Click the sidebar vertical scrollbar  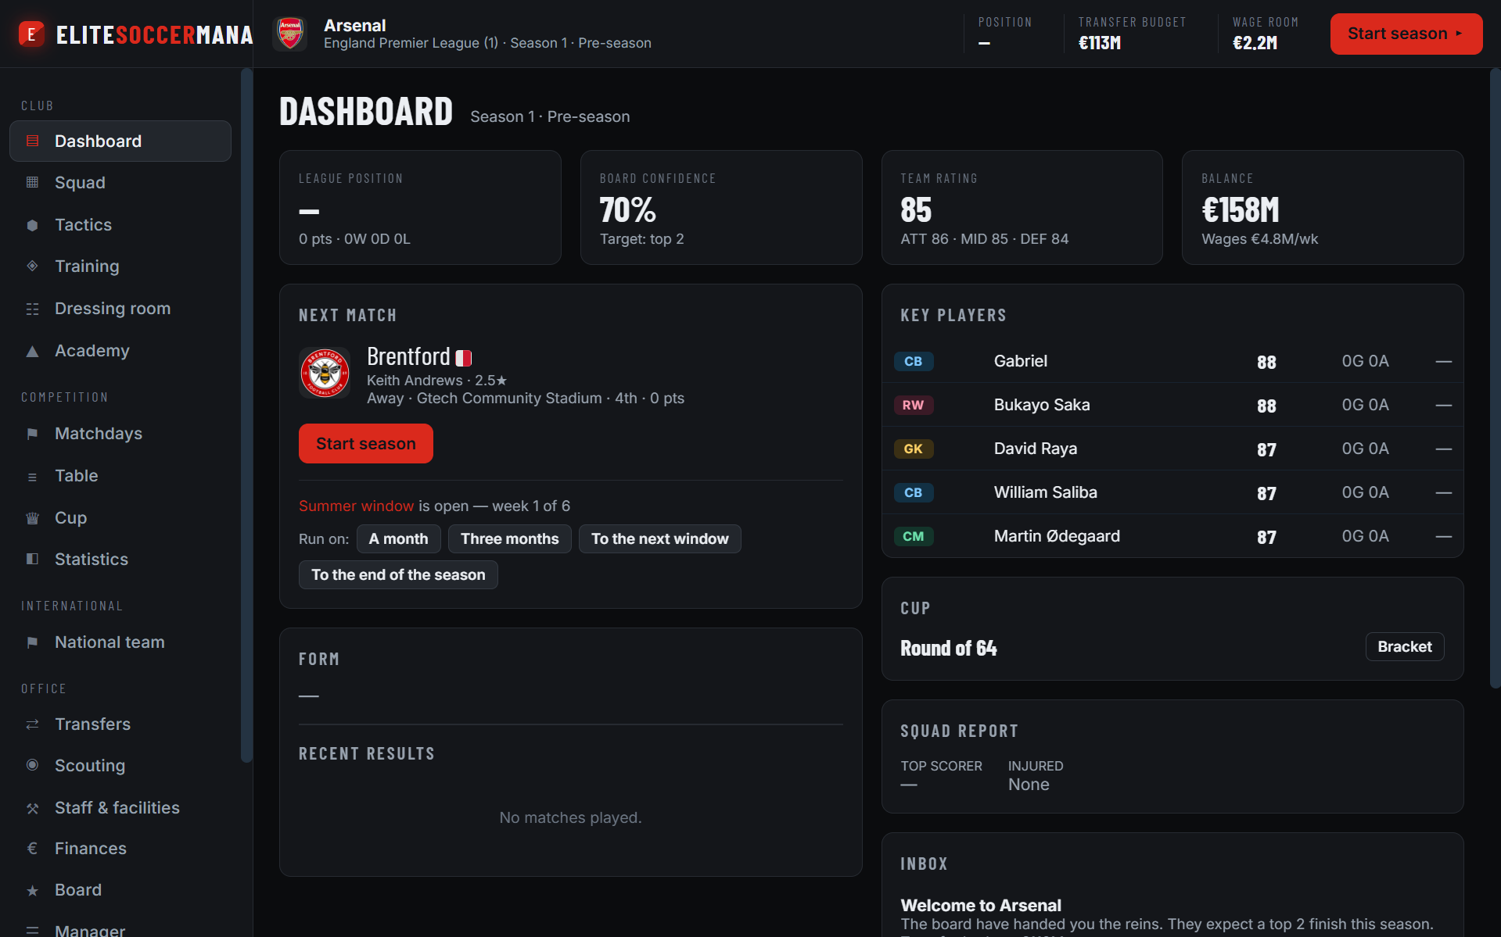pyautogui.click(x=246, y=414)
